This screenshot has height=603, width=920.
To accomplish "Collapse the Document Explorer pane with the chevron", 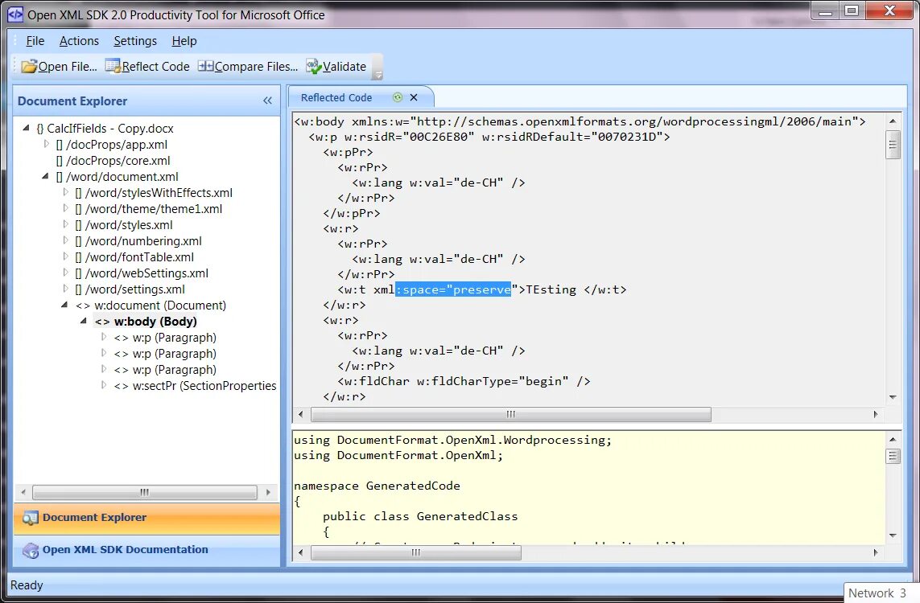I will pyautogui.click(x=266, y=101).
